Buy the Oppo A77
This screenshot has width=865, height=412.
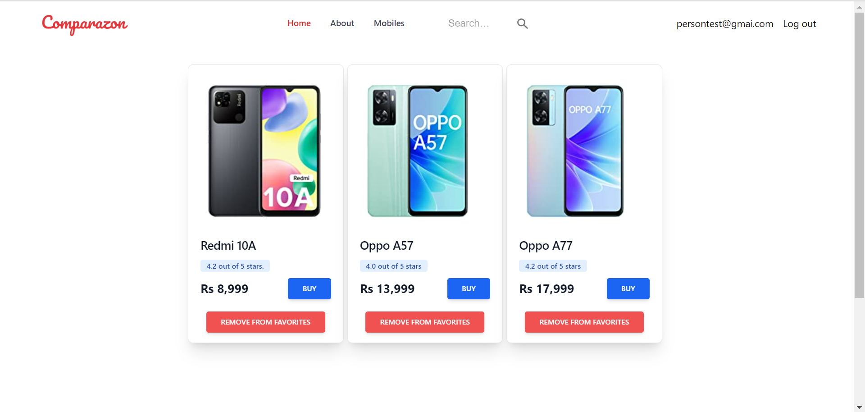pos(628,288)
